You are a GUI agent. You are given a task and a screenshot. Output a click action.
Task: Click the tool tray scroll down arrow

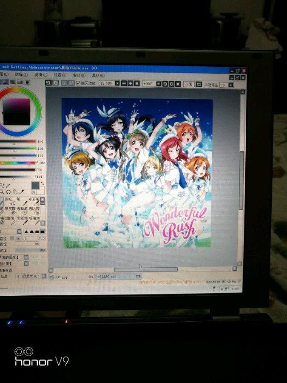click(43, 223)
